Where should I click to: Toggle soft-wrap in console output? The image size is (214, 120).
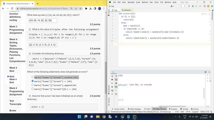click(x=116, y=76)
